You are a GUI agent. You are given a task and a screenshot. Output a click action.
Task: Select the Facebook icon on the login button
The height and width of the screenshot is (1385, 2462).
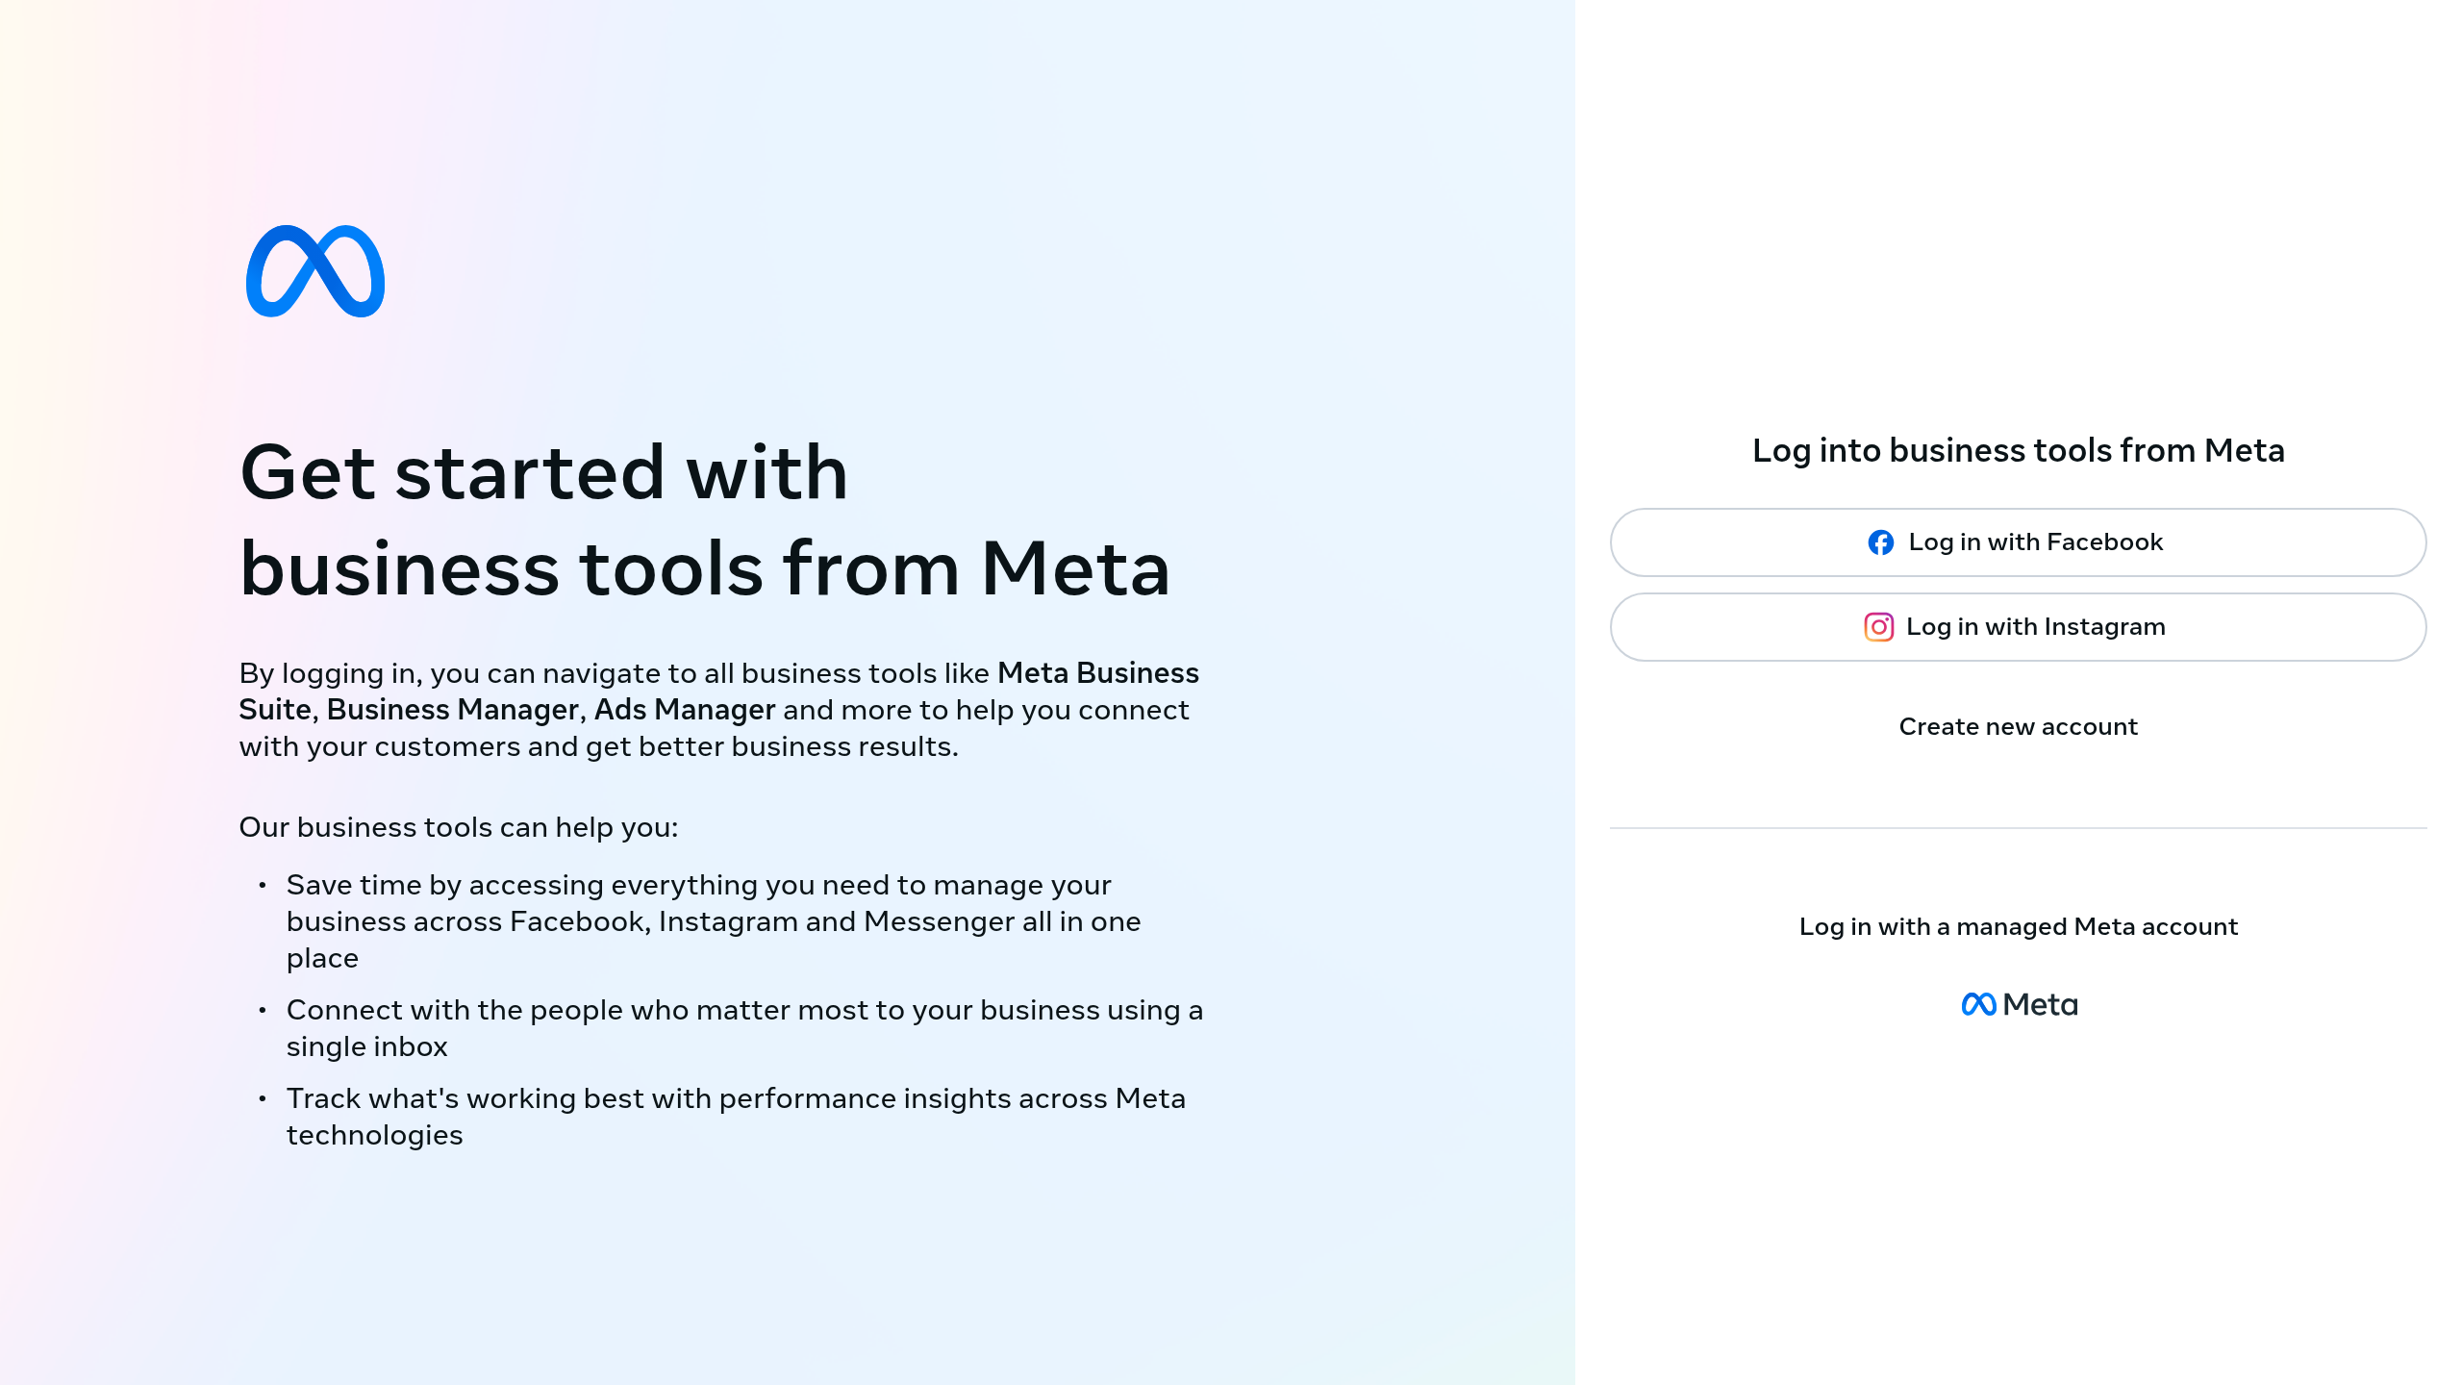point(1880,541)
